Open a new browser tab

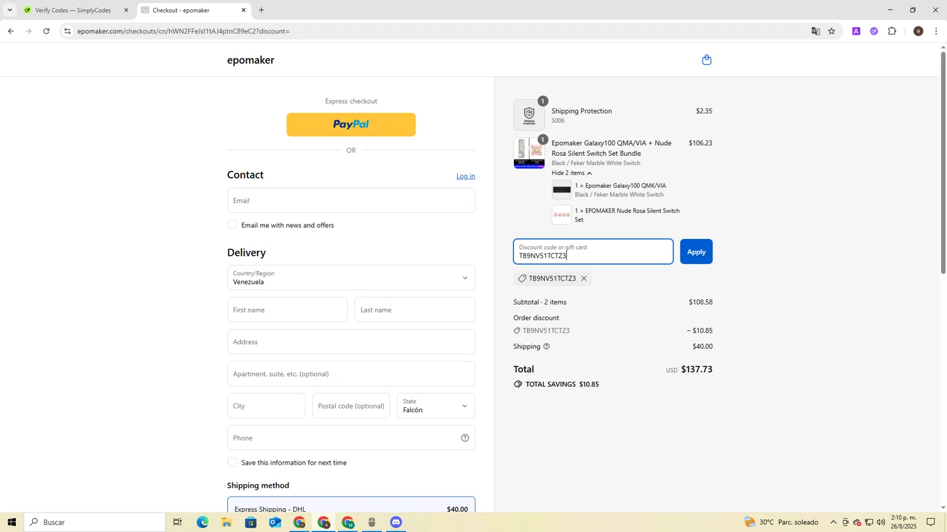(x=261, y=10)
